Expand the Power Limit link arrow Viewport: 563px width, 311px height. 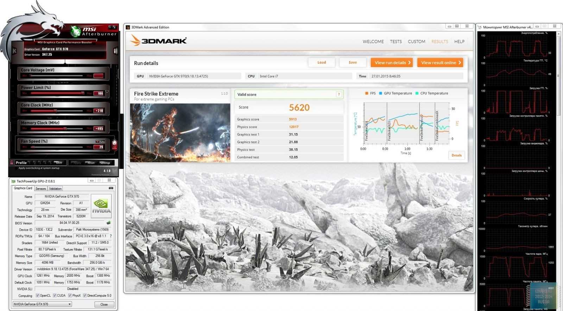107,92
